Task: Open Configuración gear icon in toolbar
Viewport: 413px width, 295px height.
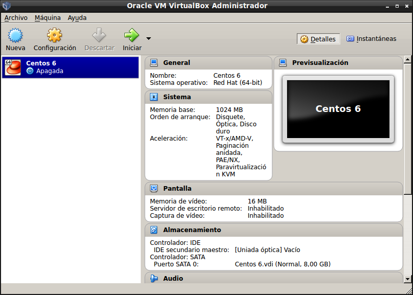Action: pyautogui.click(x=55, y=35)
